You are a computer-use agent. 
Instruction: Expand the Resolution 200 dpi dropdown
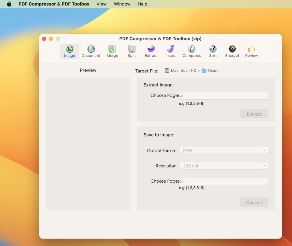[x=224, y=166]
